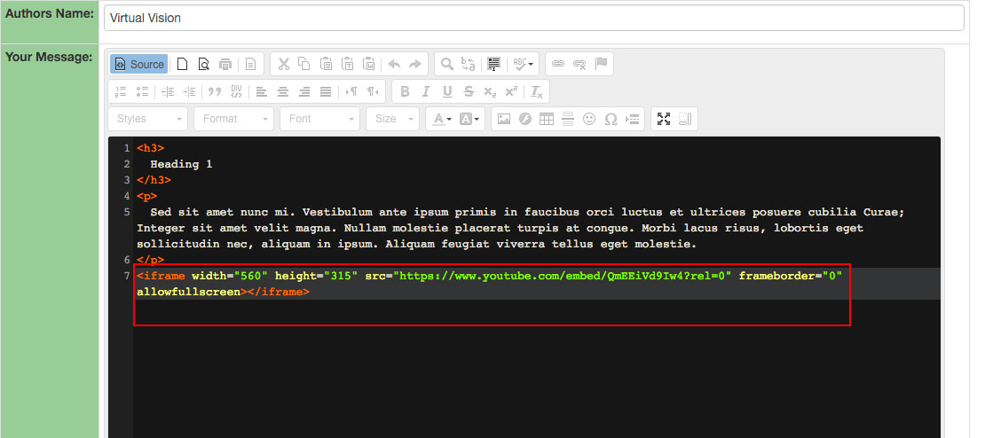Click the Select All icon
This screenshot has height=438, width=985.
(x=493, y=64)
